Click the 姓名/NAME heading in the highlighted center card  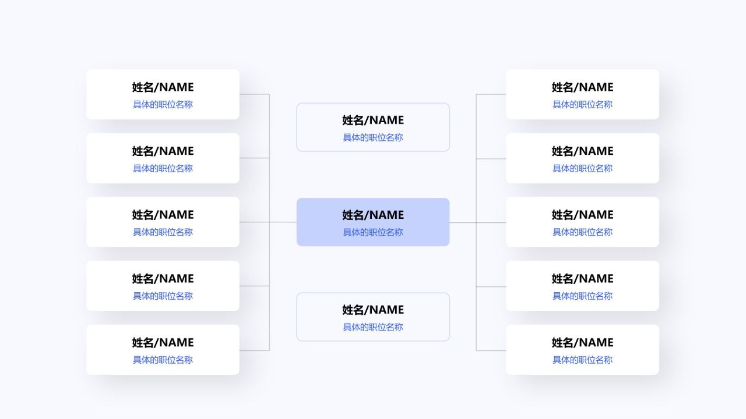pyautogui.click(x=373, y=215)
